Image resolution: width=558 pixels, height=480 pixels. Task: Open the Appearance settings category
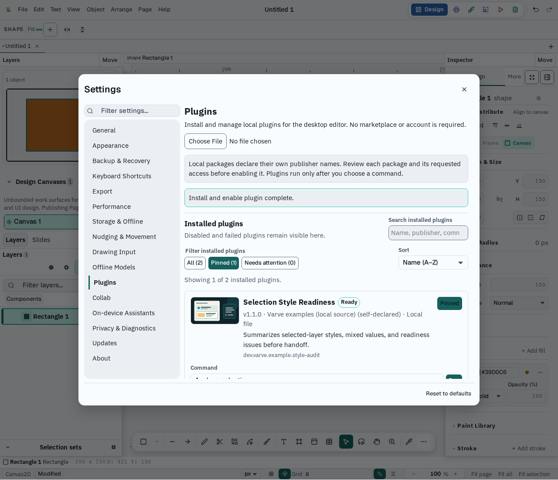click(x=132, y=146)
